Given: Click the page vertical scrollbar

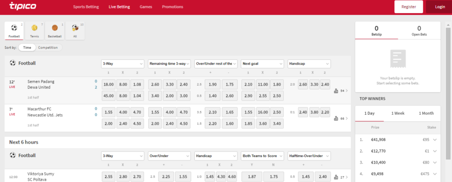Looking at the screenshot, I should click(448, 93).
